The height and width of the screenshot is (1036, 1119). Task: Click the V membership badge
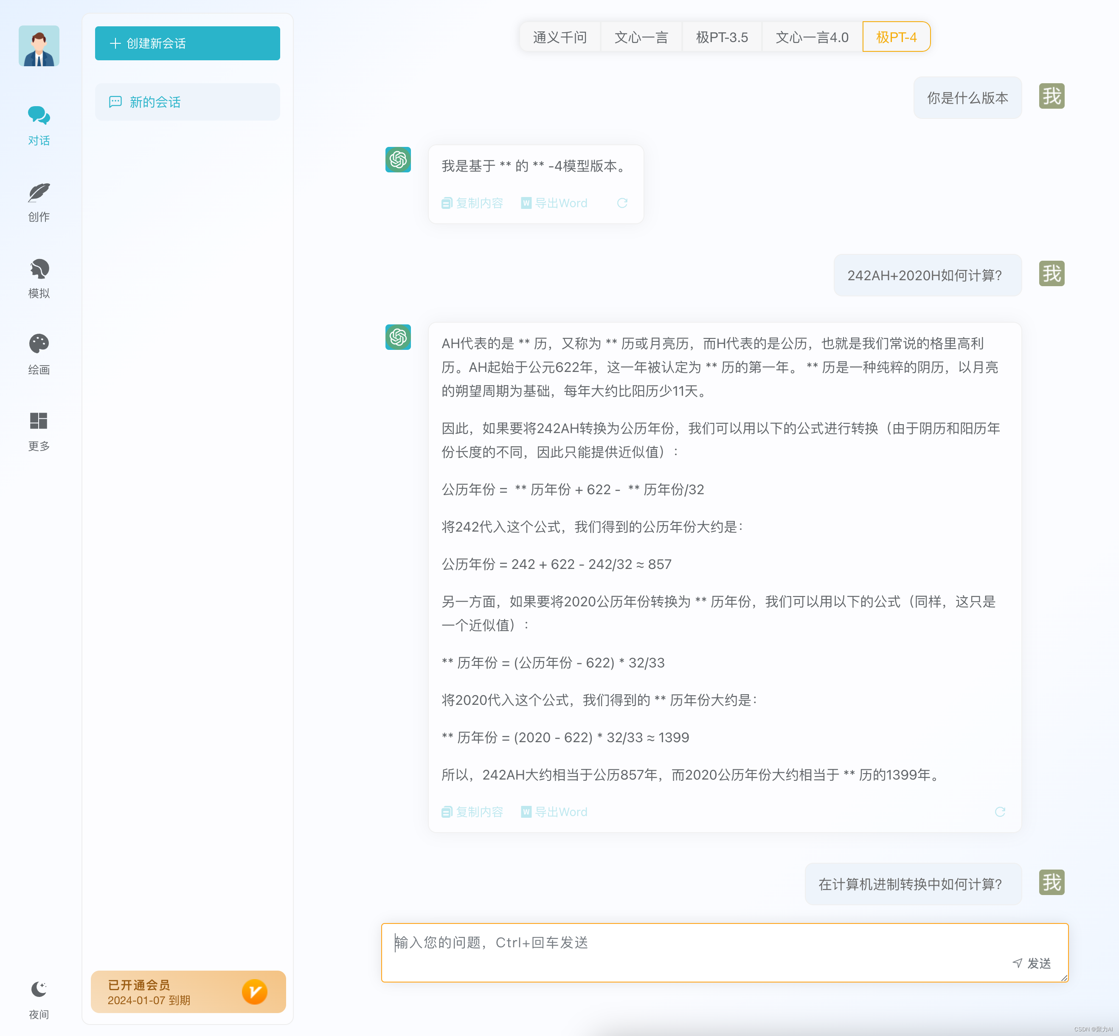coord(255,992)
